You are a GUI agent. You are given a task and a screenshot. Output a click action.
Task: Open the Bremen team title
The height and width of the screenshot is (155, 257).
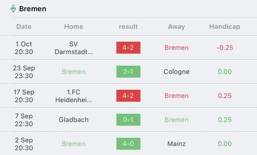[33, 9]
